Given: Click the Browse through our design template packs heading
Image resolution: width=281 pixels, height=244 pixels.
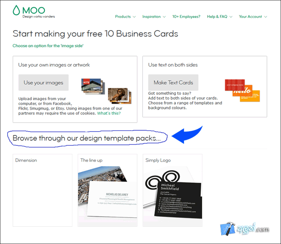Looking at the screenshot, I should coord(87,138).
